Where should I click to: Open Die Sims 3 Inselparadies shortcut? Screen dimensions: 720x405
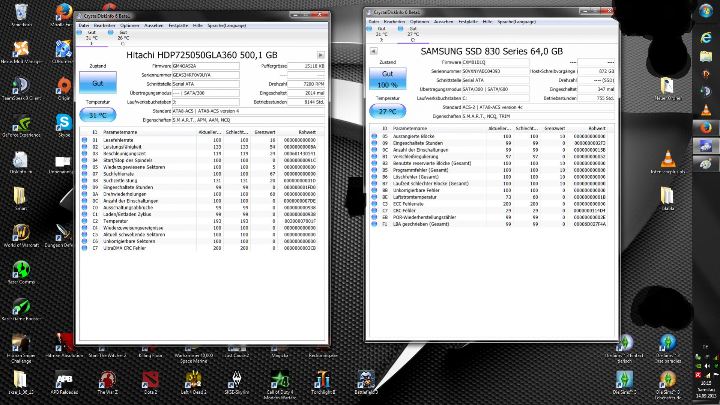click(668, 349)
